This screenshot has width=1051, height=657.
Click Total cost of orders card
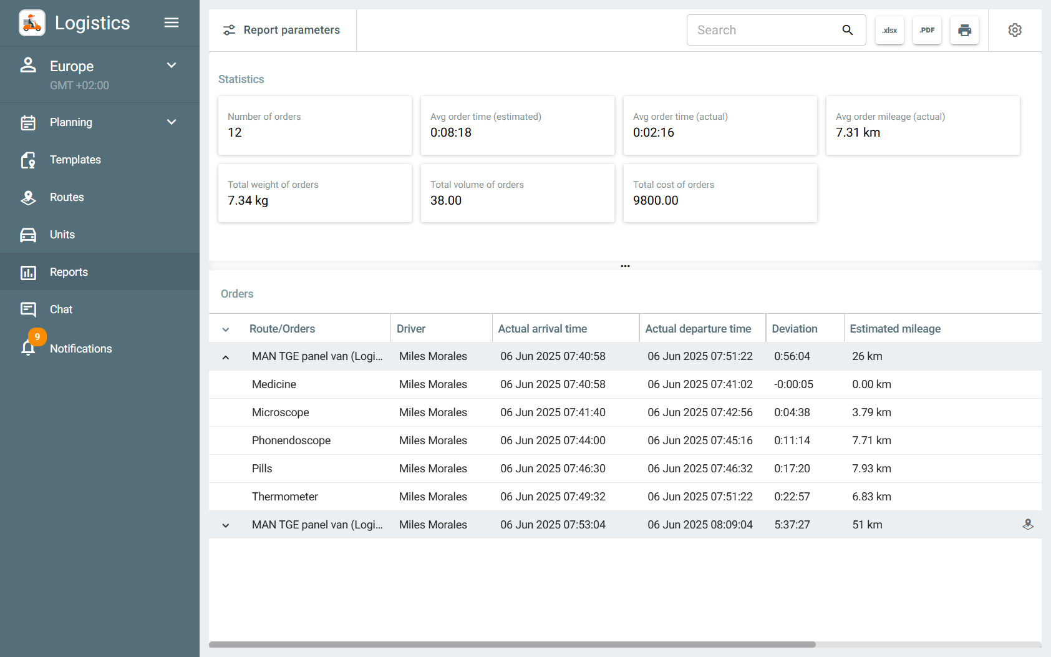pyautogui.click(x=720, y=193)
